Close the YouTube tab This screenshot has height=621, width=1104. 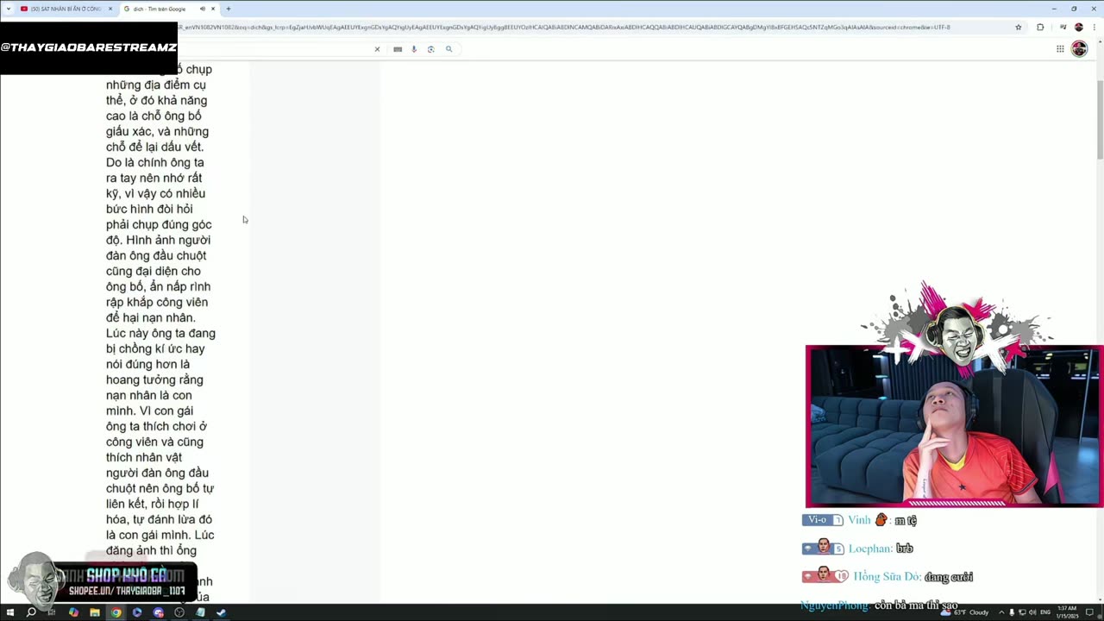tap(110, 9)
